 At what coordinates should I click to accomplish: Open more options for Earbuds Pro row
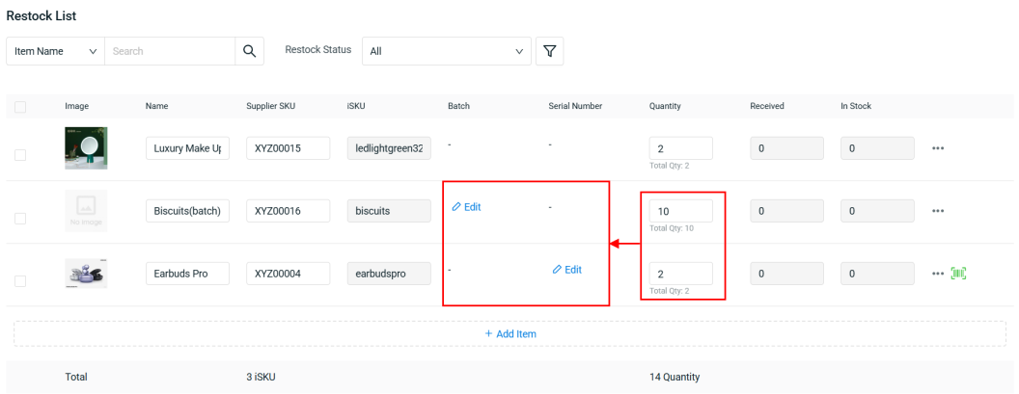pos(939,274)
